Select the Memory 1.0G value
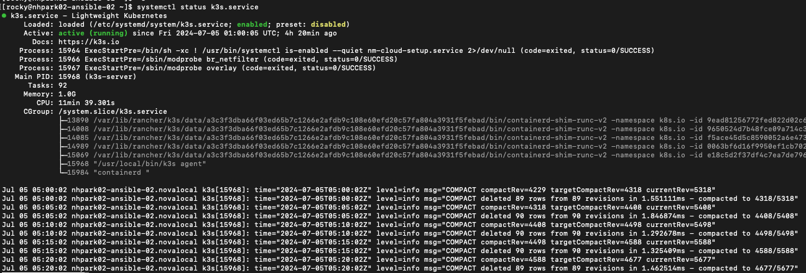The image size is (806, 273). (x=68, y=93)
